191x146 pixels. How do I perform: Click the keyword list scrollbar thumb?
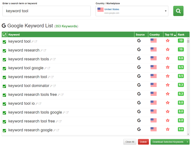point(188,41)
